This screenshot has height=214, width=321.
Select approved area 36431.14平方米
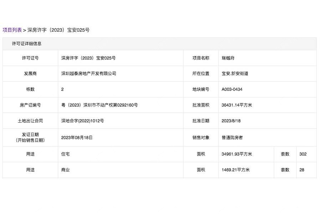237,105
